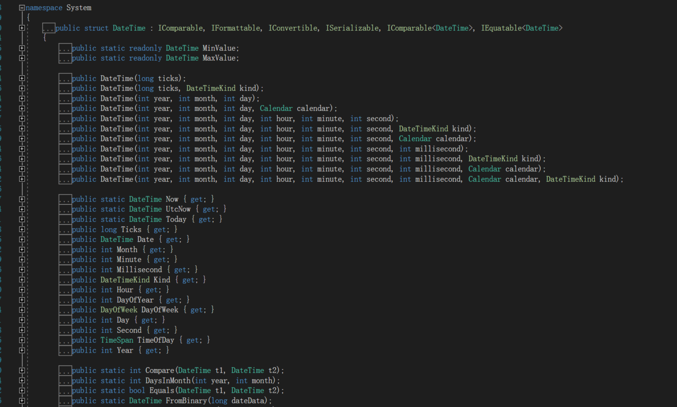
Task: Expand the Kind property outline
Action: pos(22,280)
